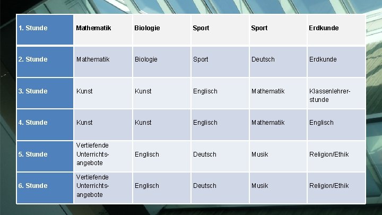The height and width of the screenshot is (215, 382).
Task: Select last Englisch cell in 4. Stunde row
Action: click(x=322, y=123)
